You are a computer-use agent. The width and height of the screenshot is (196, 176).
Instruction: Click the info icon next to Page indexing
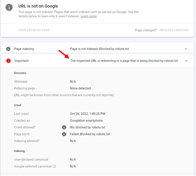coord(8,49)
